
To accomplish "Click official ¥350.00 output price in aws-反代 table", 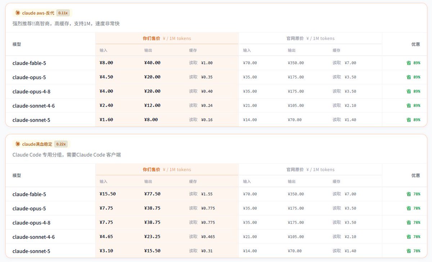I will [x=296, y=63].
